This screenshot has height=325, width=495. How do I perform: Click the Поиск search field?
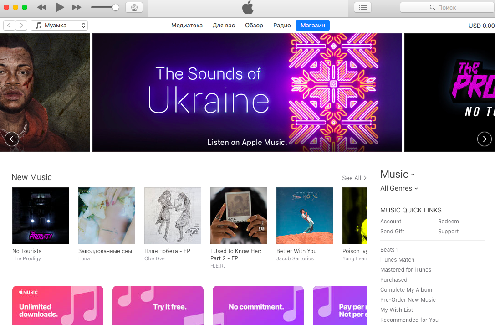pyautogui.click(x=447, y=7)
